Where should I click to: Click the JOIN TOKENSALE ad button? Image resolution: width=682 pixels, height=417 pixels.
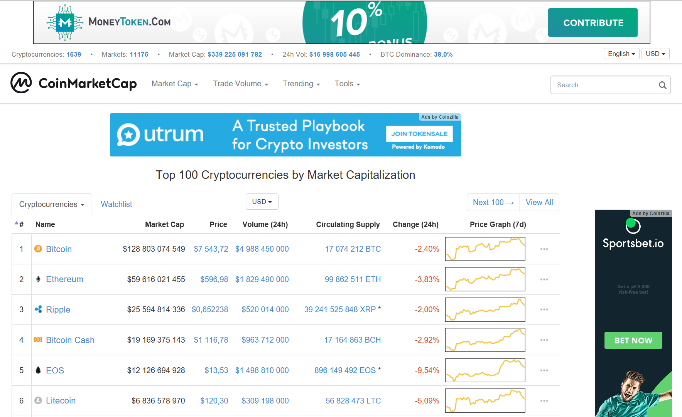click(x=419, y=134)
